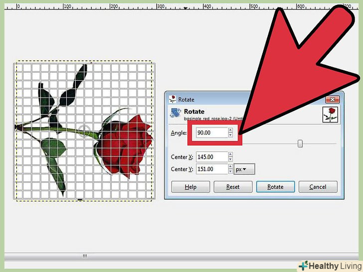Close the Rotate dialog window
This screenshot has height=272, width=363.
pyautogui.click(x=333, y=99)
